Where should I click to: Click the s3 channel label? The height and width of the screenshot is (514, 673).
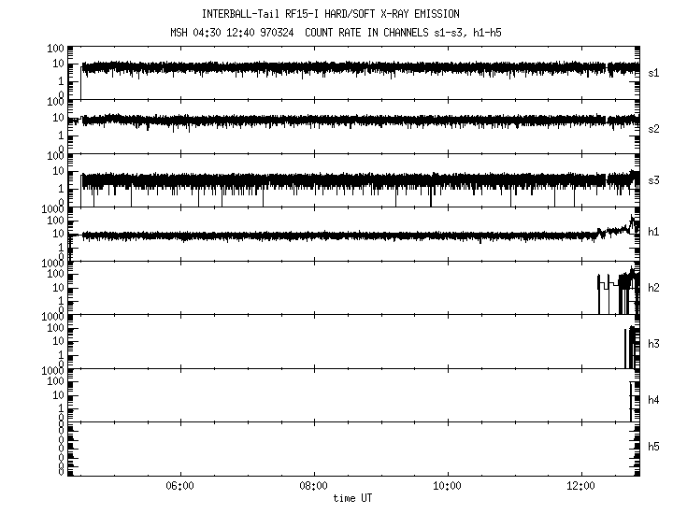click(x=653, y=180)
